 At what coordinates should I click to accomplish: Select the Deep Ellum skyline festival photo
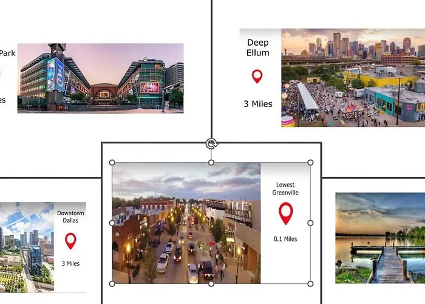(353, 77)
